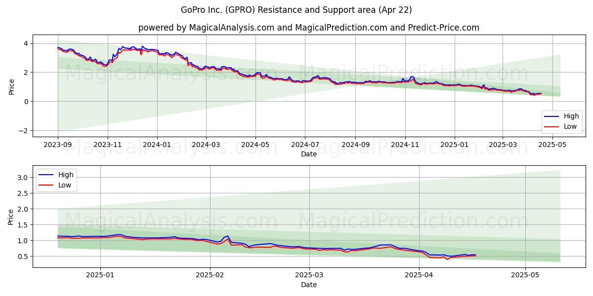
Task: Click '2025-03' tick on the upper chart axis
Action: [503, 145]
